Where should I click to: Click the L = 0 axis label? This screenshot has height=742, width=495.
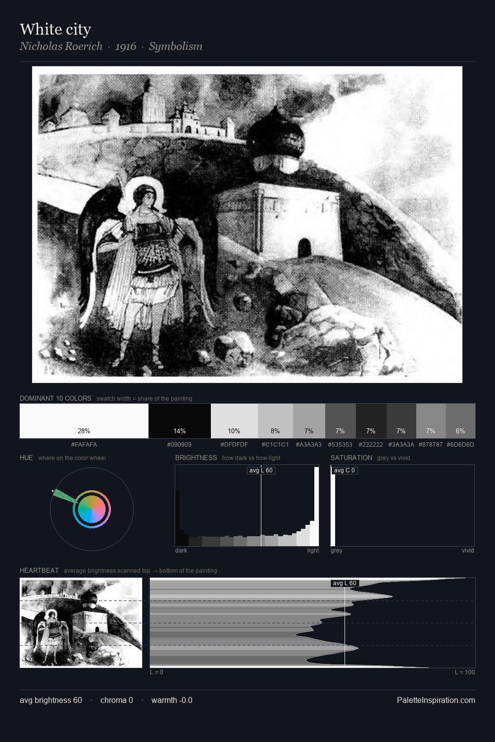156,672
